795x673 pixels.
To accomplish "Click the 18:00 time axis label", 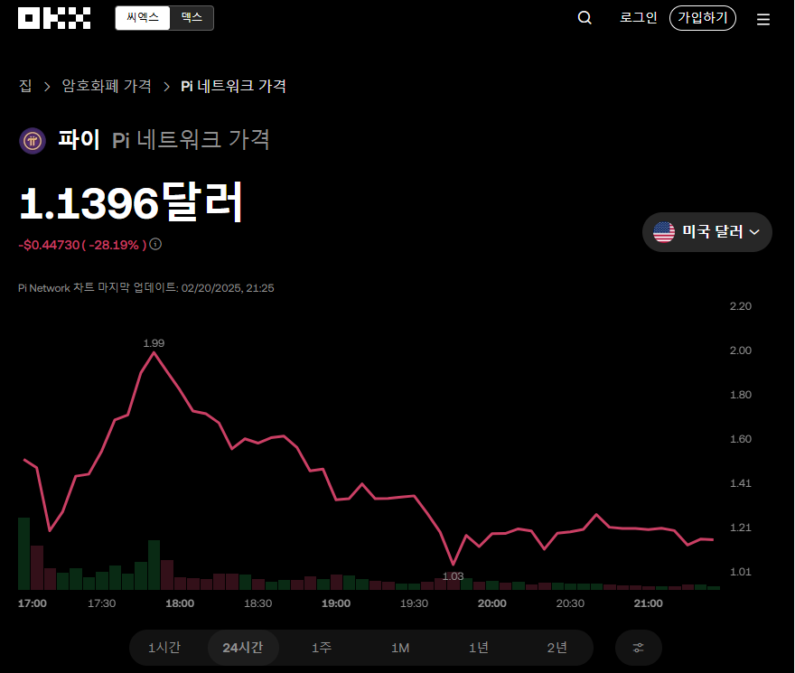I will 180,603.
